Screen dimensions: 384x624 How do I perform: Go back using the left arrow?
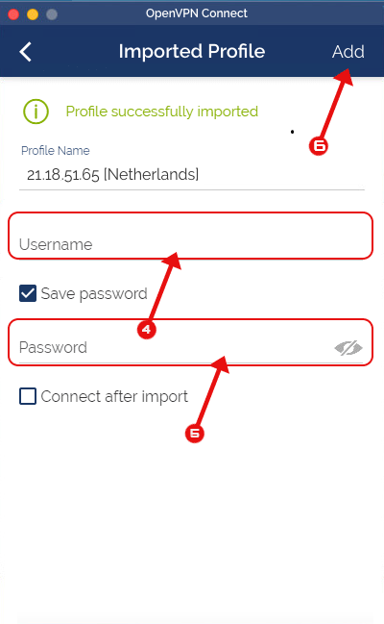tap(26, 52)
